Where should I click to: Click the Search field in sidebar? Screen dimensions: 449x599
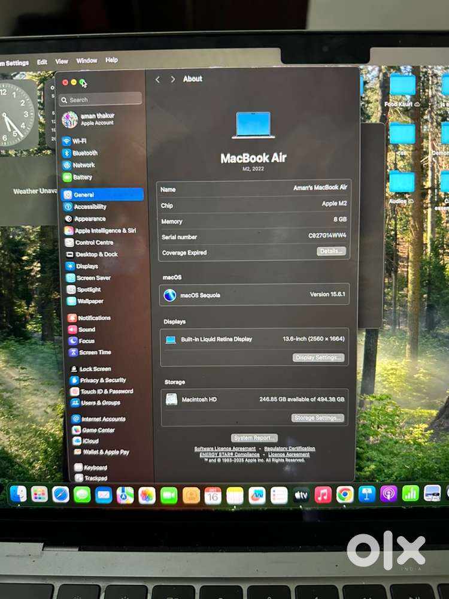tap(101, 99)
